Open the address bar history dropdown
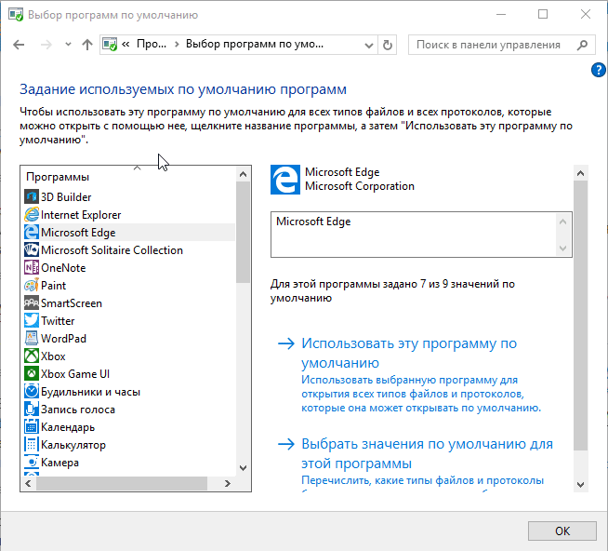Screen dimensions: 608x551 click(368, 45)
